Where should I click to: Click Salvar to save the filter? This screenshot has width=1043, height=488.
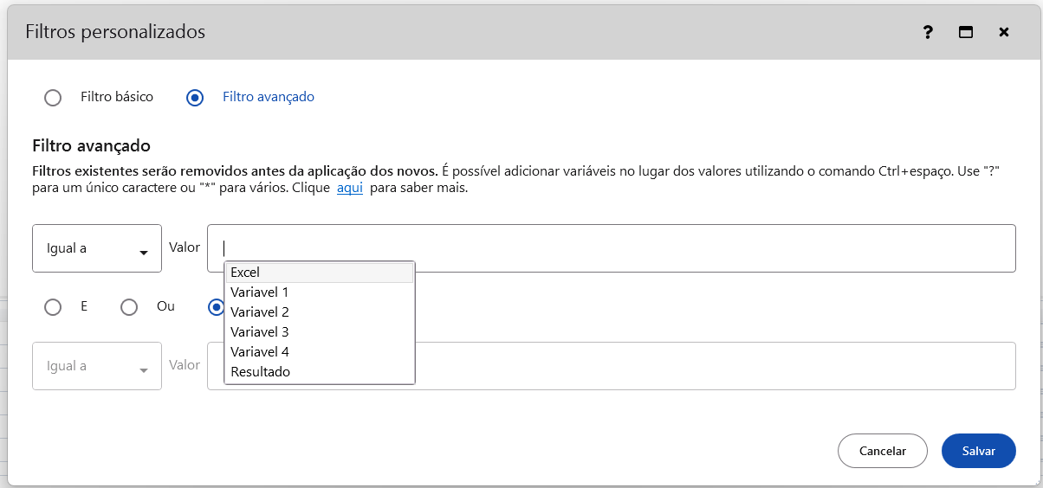[978, 451]
